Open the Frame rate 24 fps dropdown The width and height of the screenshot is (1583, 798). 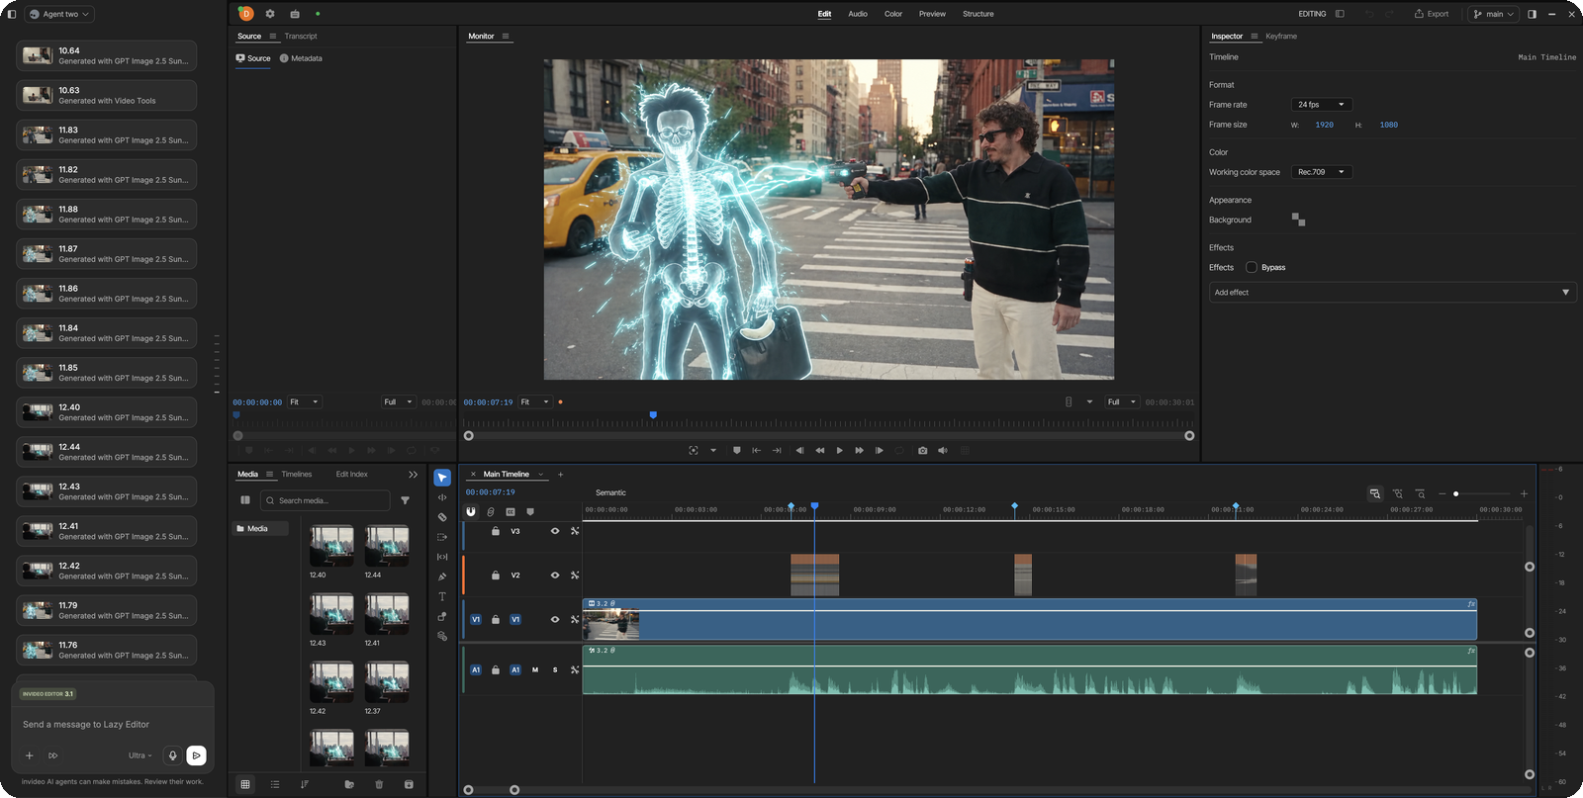click(1321, 105)
